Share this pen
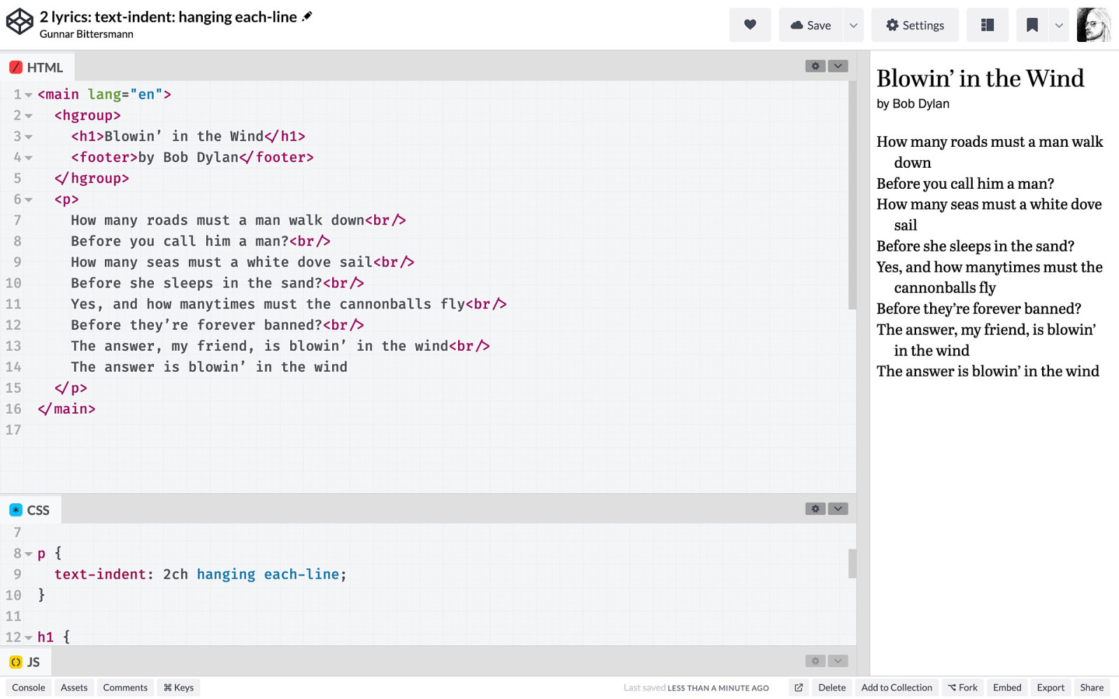 (1092, 688)
